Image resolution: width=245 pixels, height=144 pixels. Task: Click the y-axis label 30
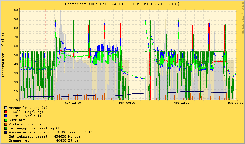(16, 73)
